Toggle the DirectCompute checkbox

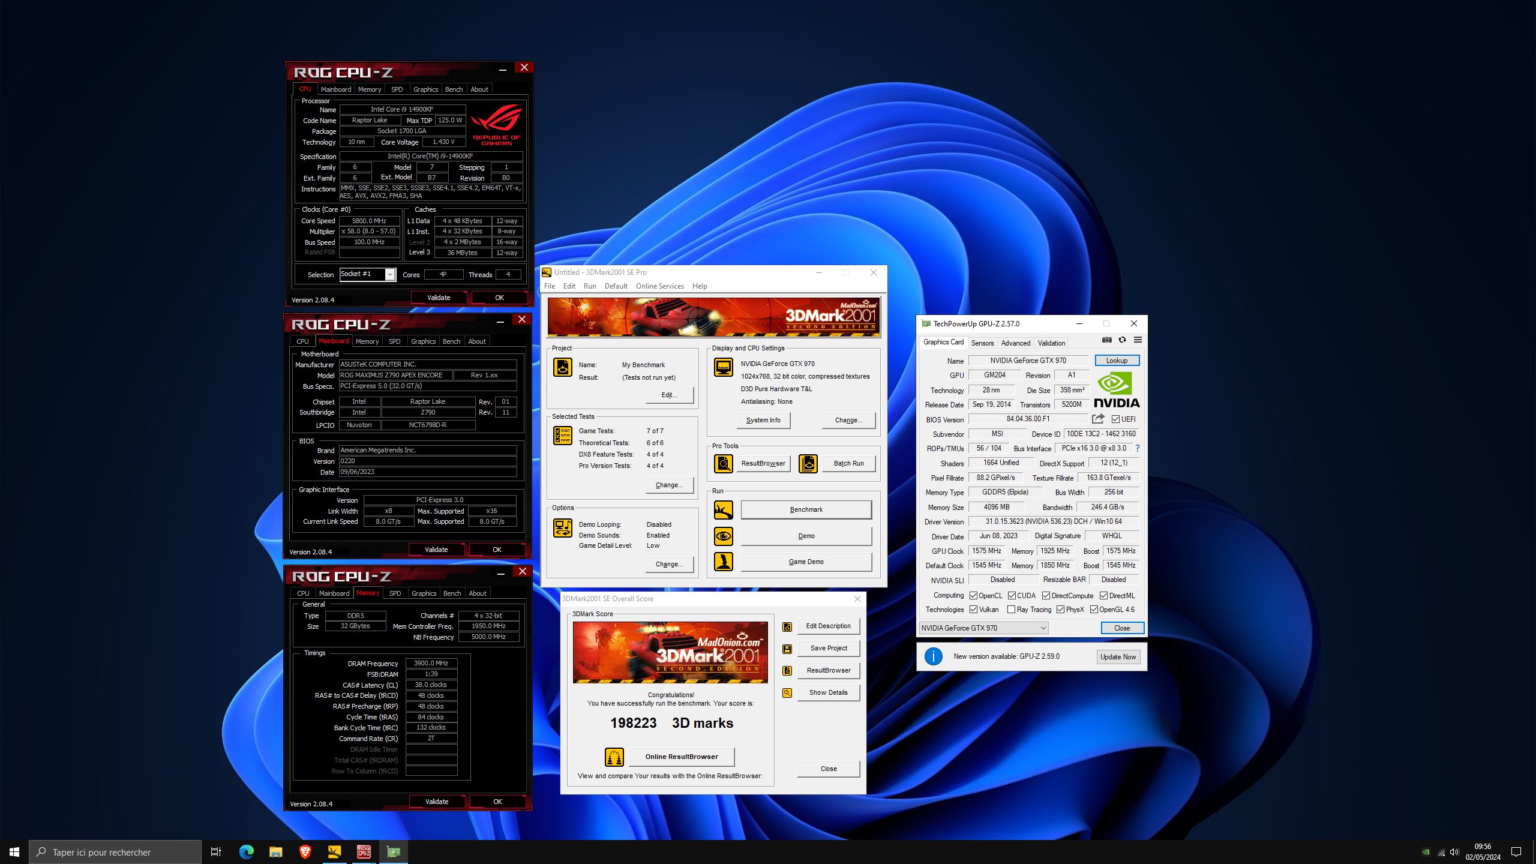pos(1046,596)
